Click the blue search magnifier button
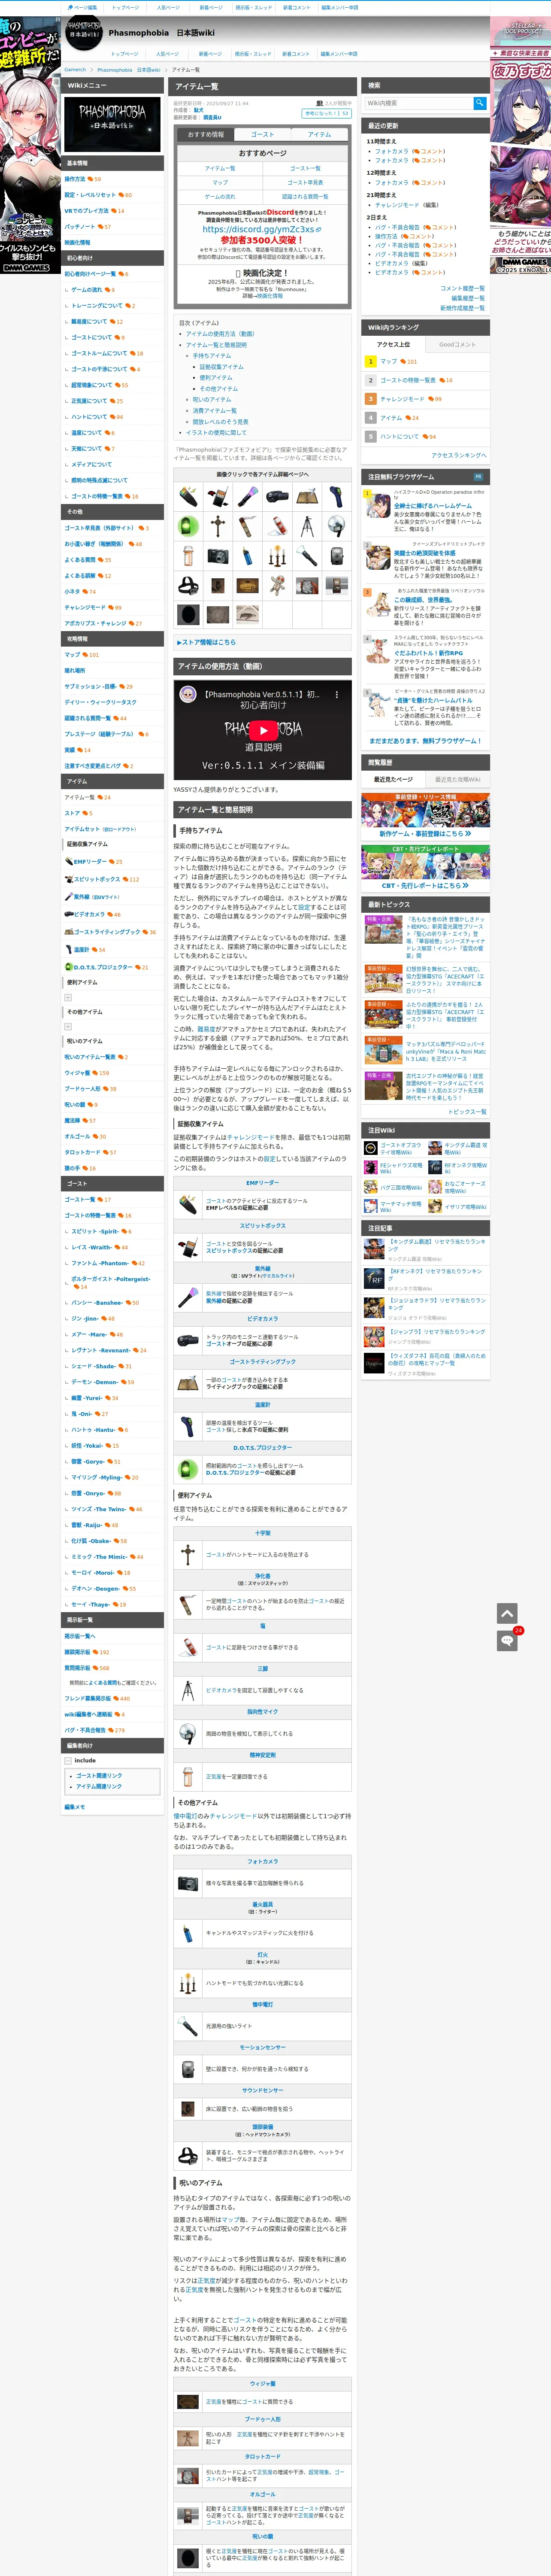This screenshot has height=2576, width=551. (480, 103)
